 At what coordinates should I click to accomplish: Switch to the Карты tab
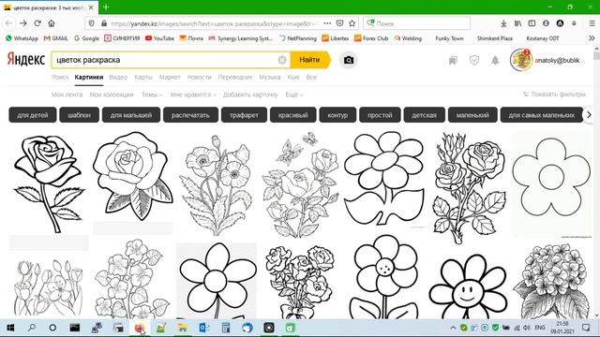[143, 77]
